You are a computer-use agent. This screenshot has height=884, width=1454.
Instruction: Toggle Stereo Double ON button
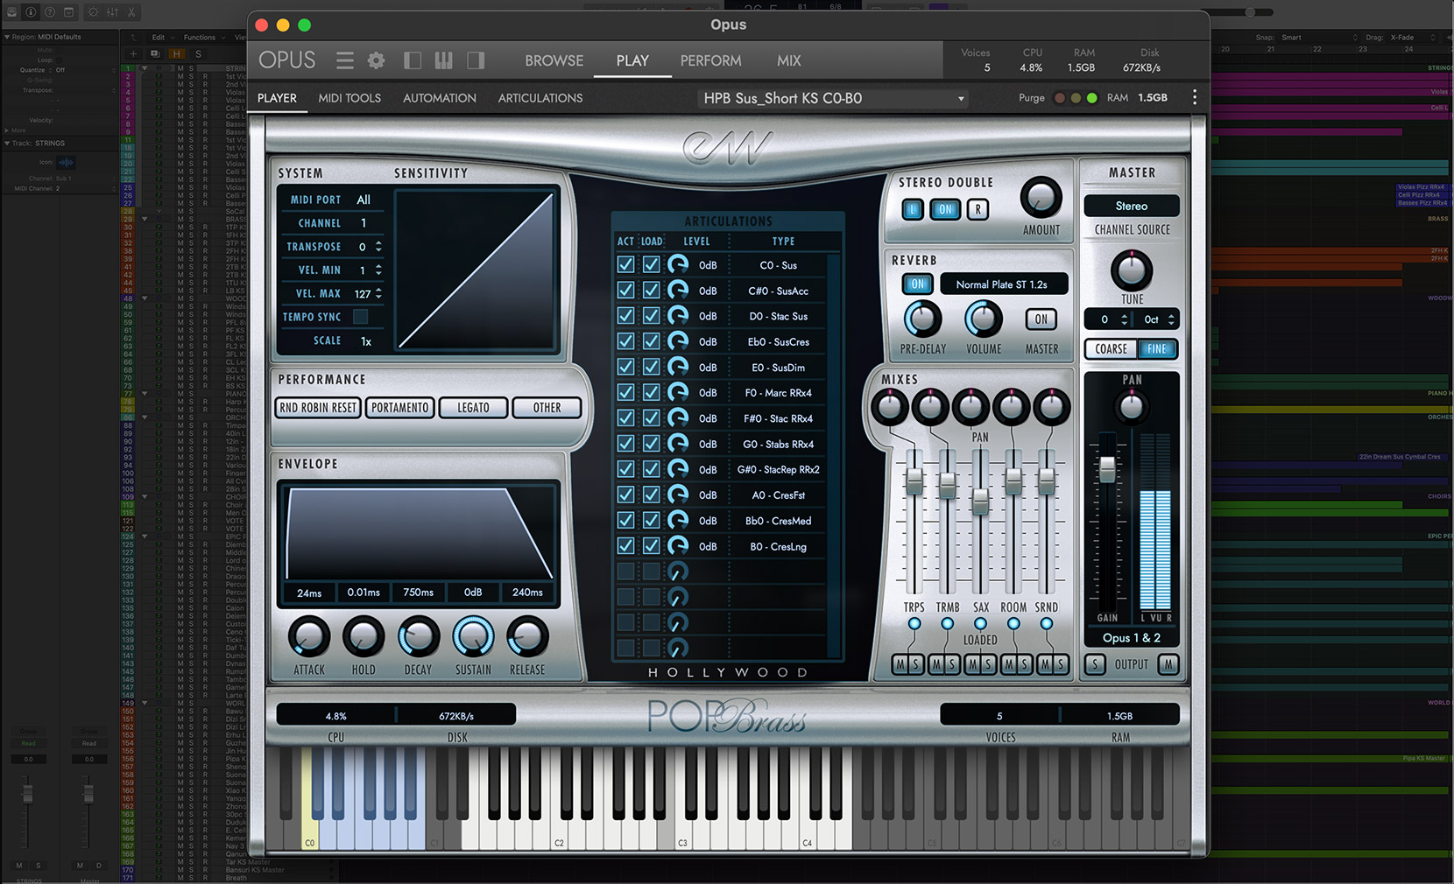945,209
